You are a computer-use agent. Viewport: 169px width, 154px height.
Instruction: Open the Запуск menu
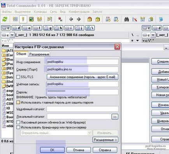point(97,12)
